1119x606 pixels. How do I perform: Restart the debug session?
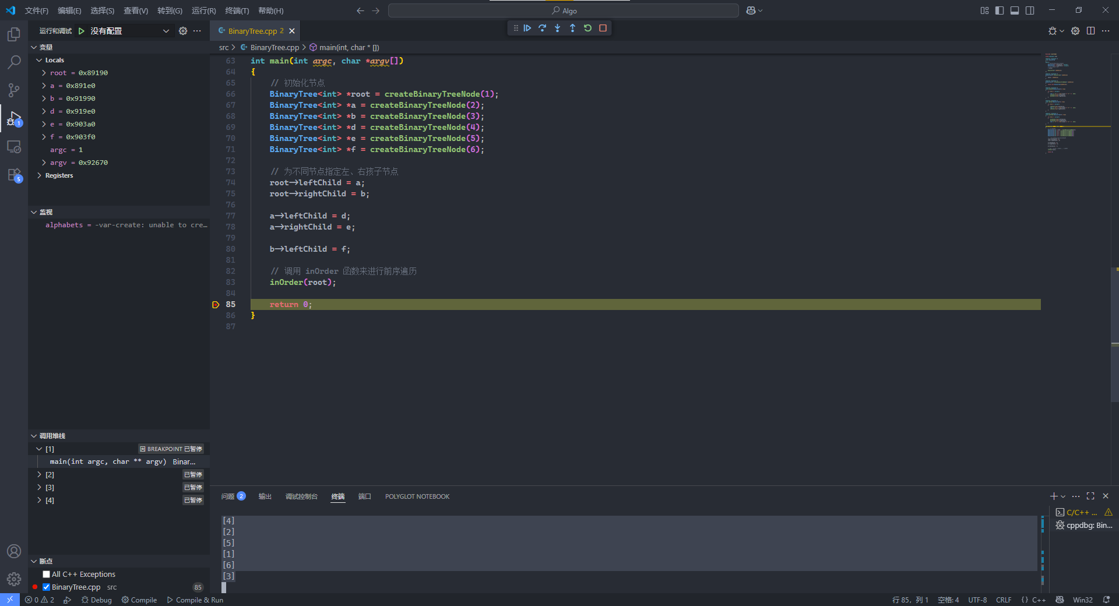[587, 28]
